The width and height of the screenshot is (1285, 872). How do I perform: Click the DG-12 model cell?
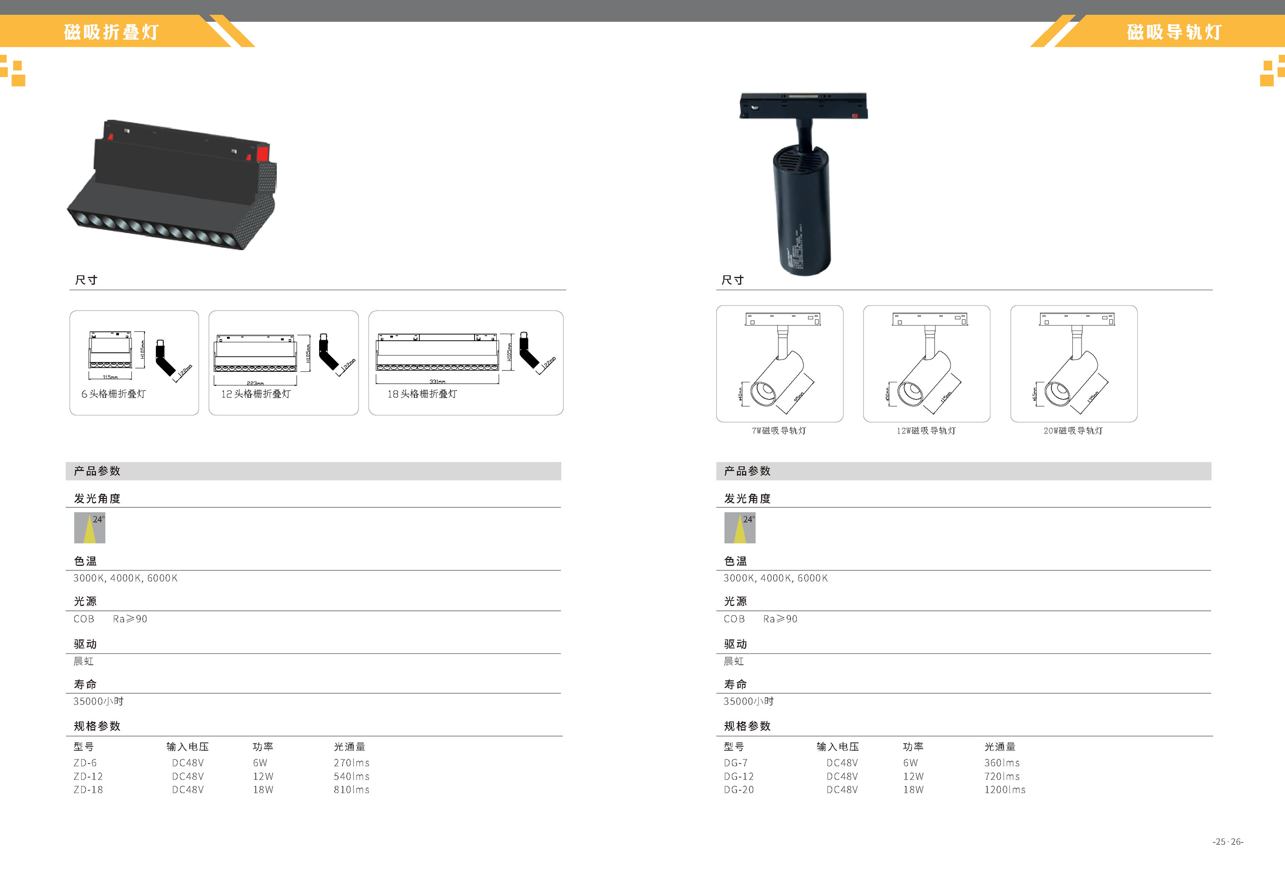point(739,776)
